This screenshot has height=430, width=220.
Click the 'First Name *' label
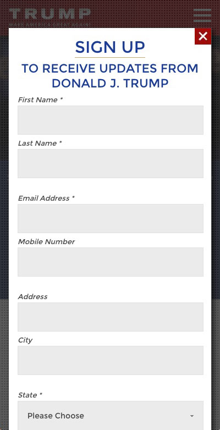click(40, 100)
